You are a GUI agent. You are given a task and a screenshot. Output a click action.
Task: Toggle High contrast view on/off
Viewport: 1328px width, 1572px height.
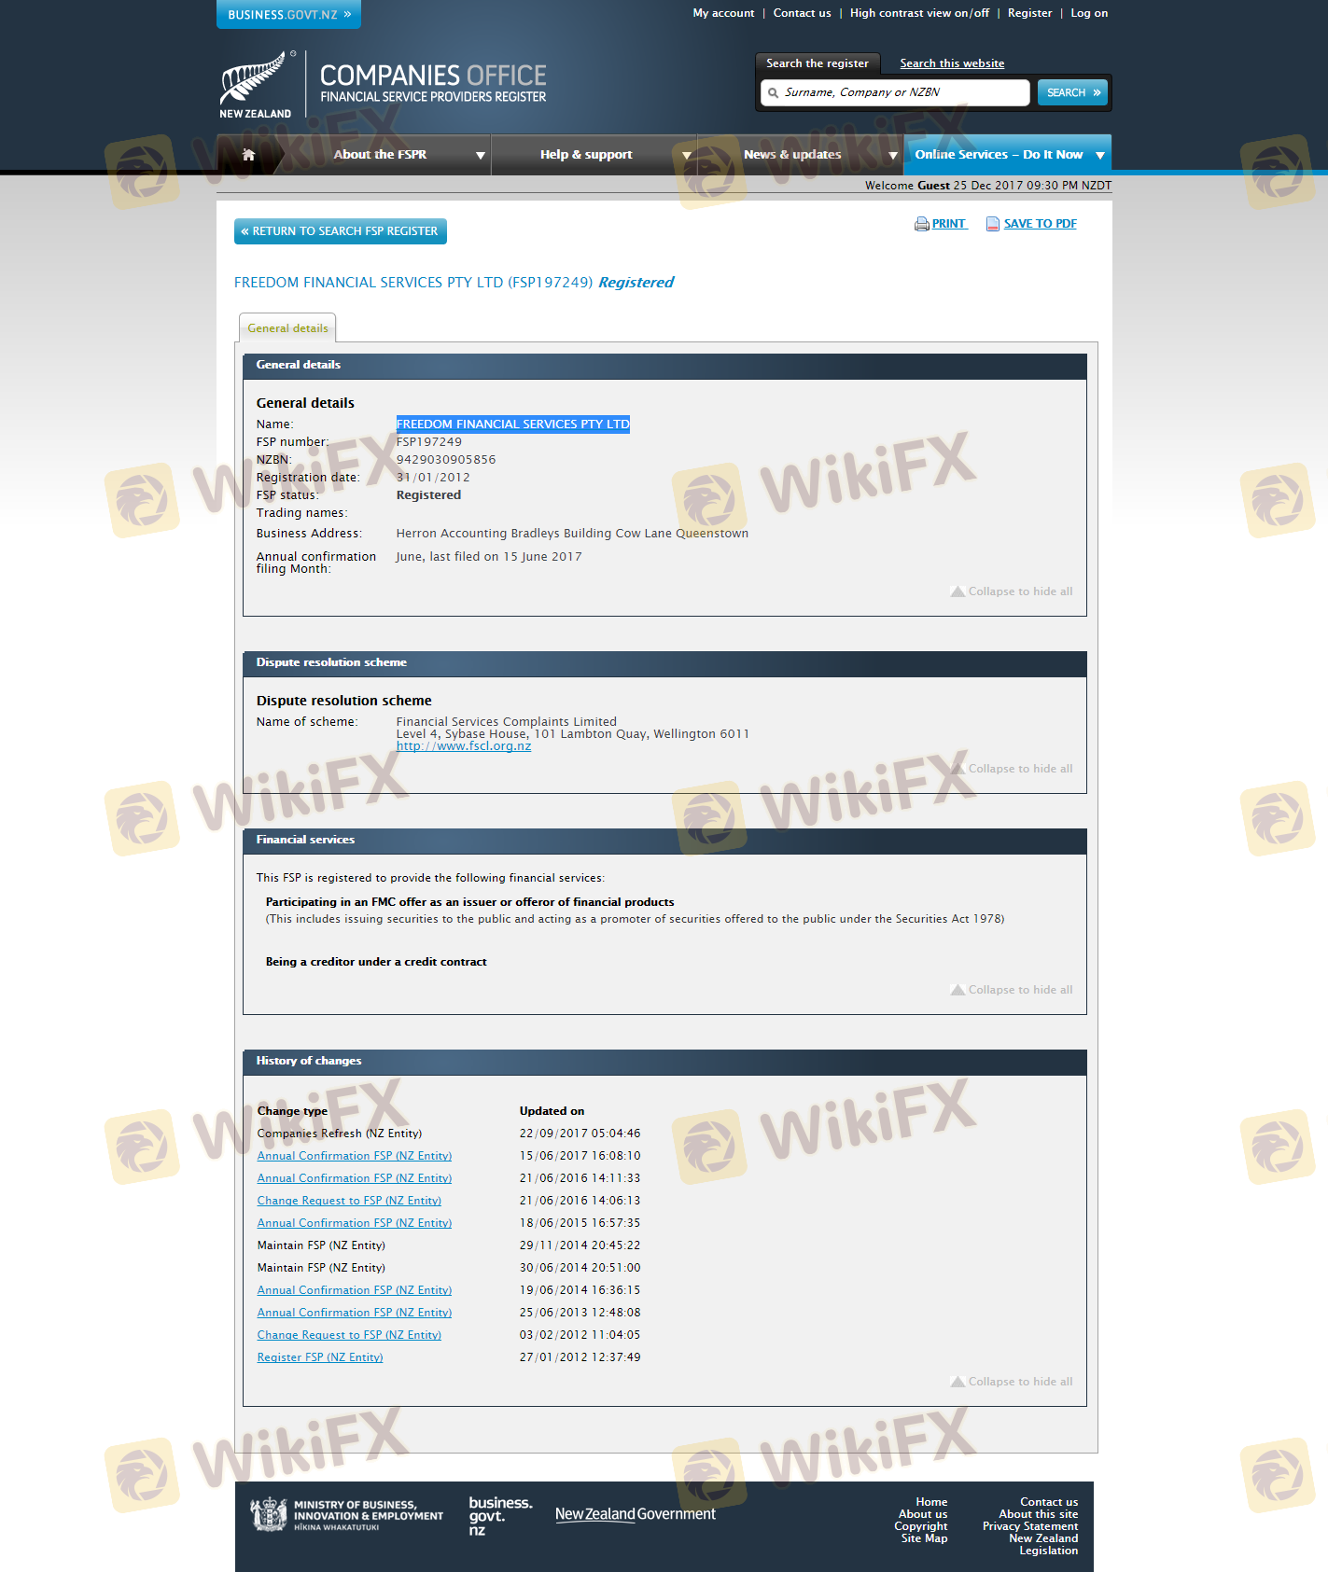(919, 13)
